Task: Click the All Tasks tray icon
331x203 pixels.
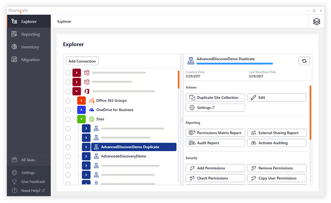Action: [15, 160]
